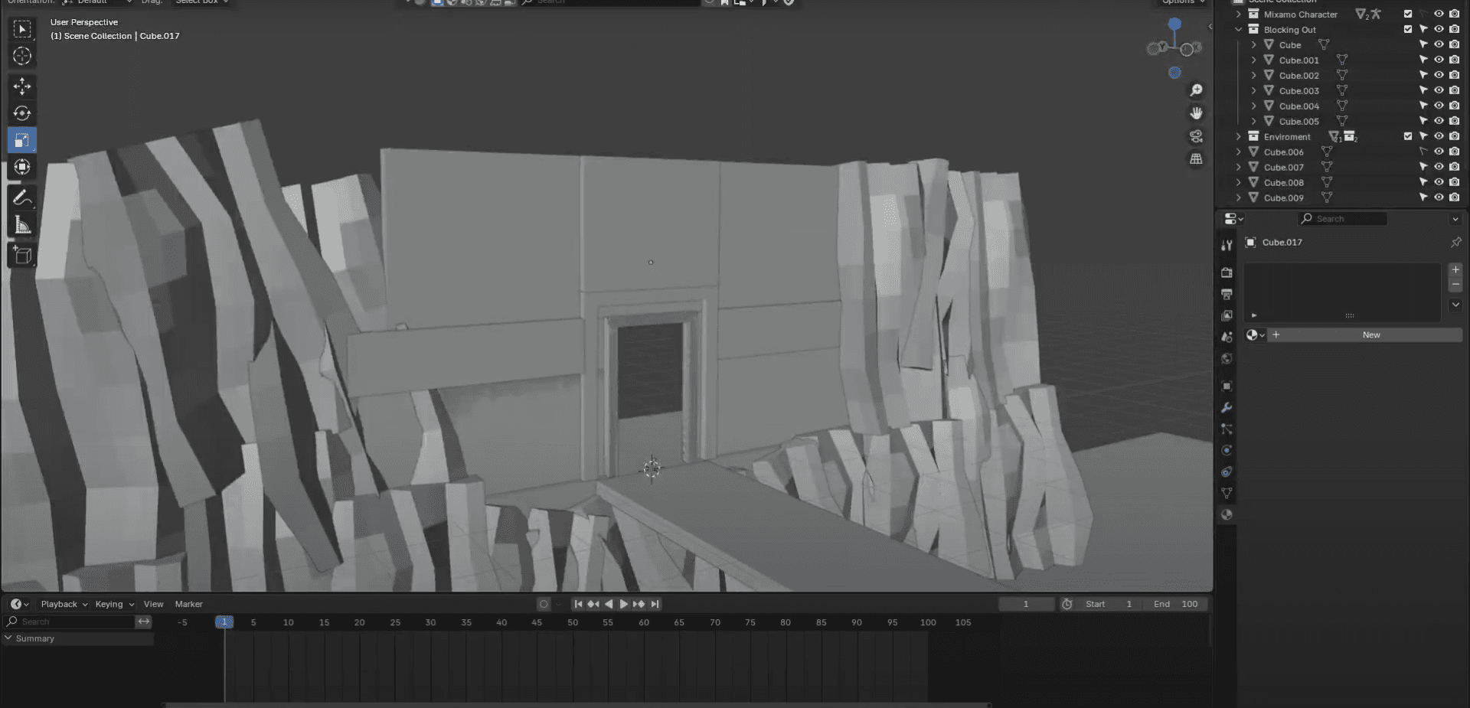Viewport: 1470px width, 708px height.
Task: Open the timeline Marker menu
Action: (188, 604)
